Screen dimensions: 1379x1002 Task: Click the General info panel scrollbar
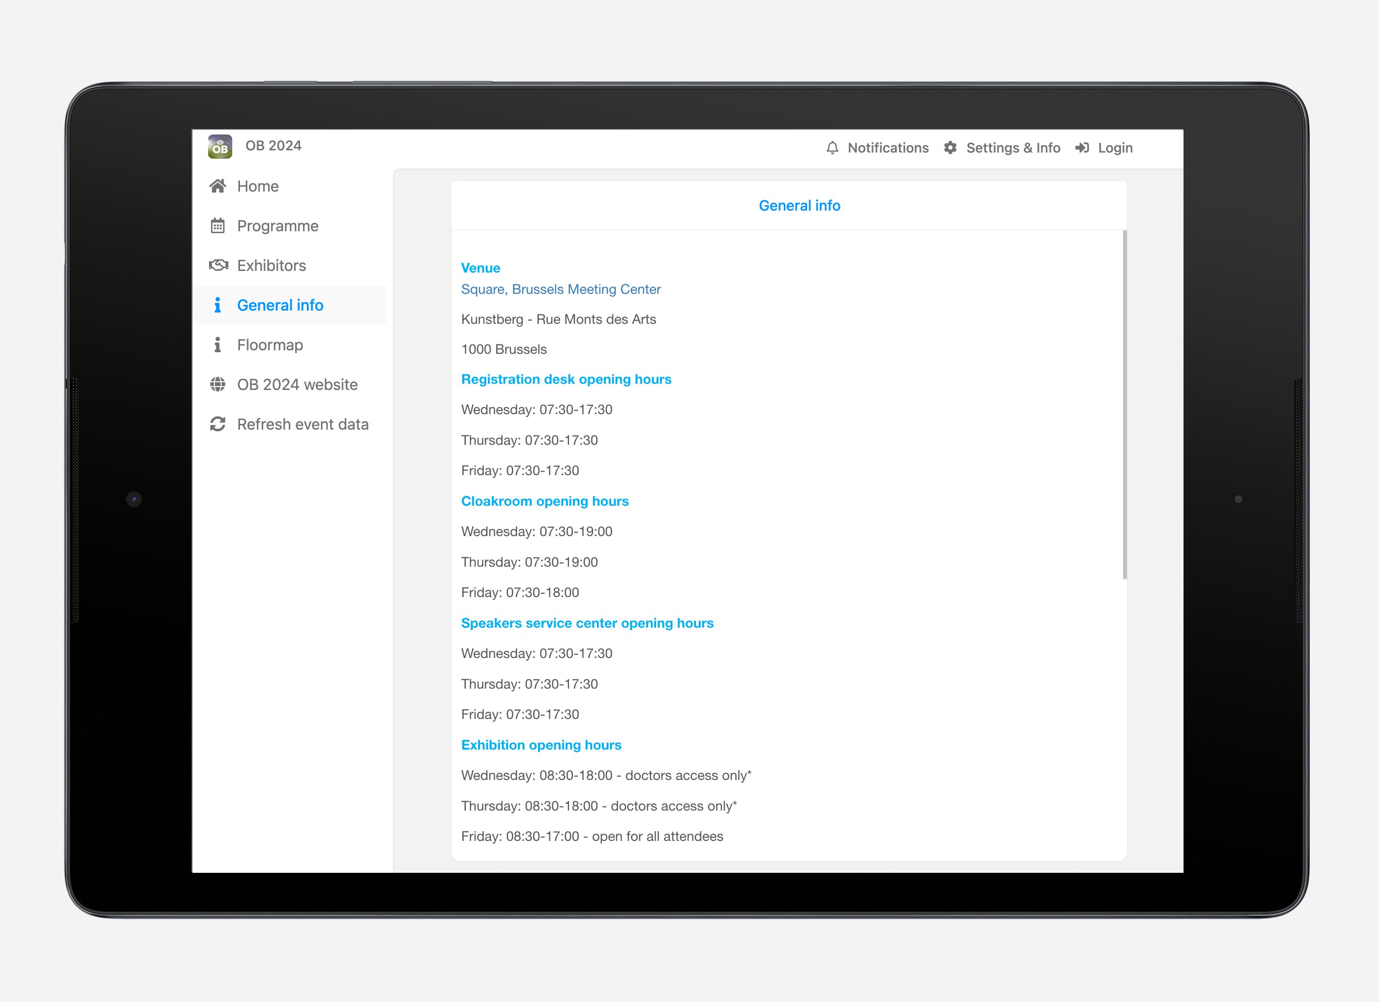(x=1124, y=404)
